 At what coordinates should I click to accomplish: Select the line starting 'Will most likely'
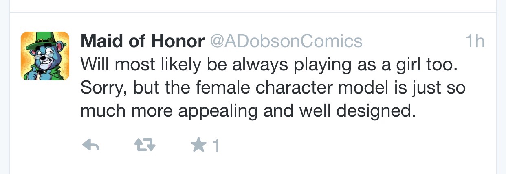point(269,65)
